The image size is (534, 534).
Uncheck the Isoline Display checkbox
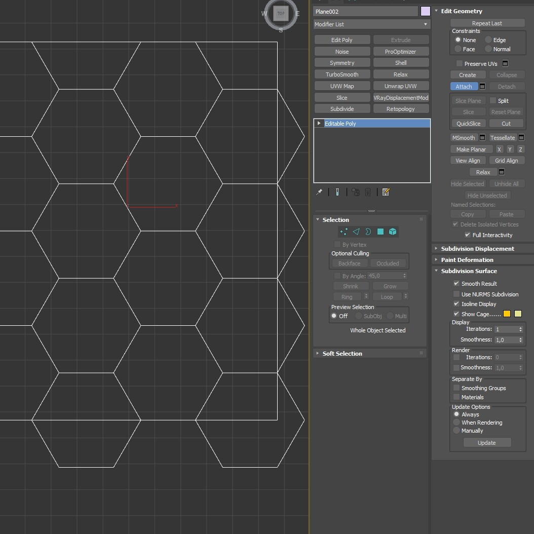(456, 304)
